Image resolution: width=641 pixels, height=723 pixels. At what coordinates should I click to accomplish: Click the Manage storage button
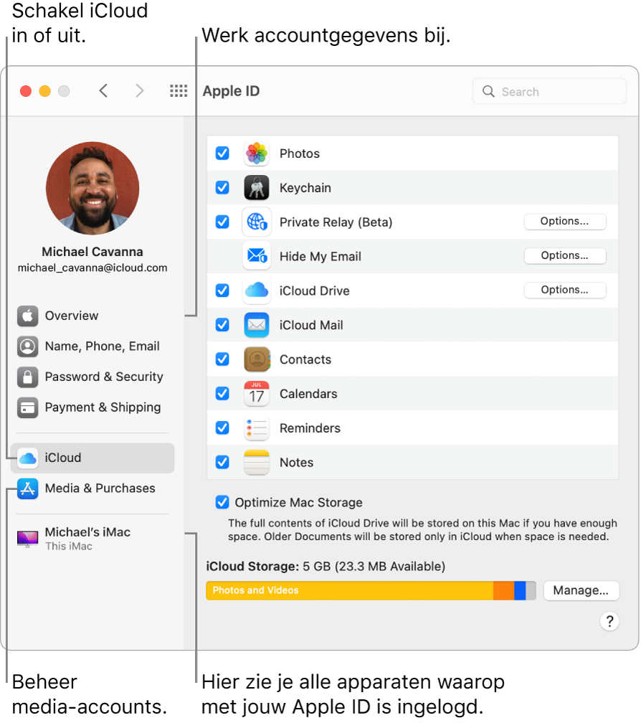[x=581, y=590]
